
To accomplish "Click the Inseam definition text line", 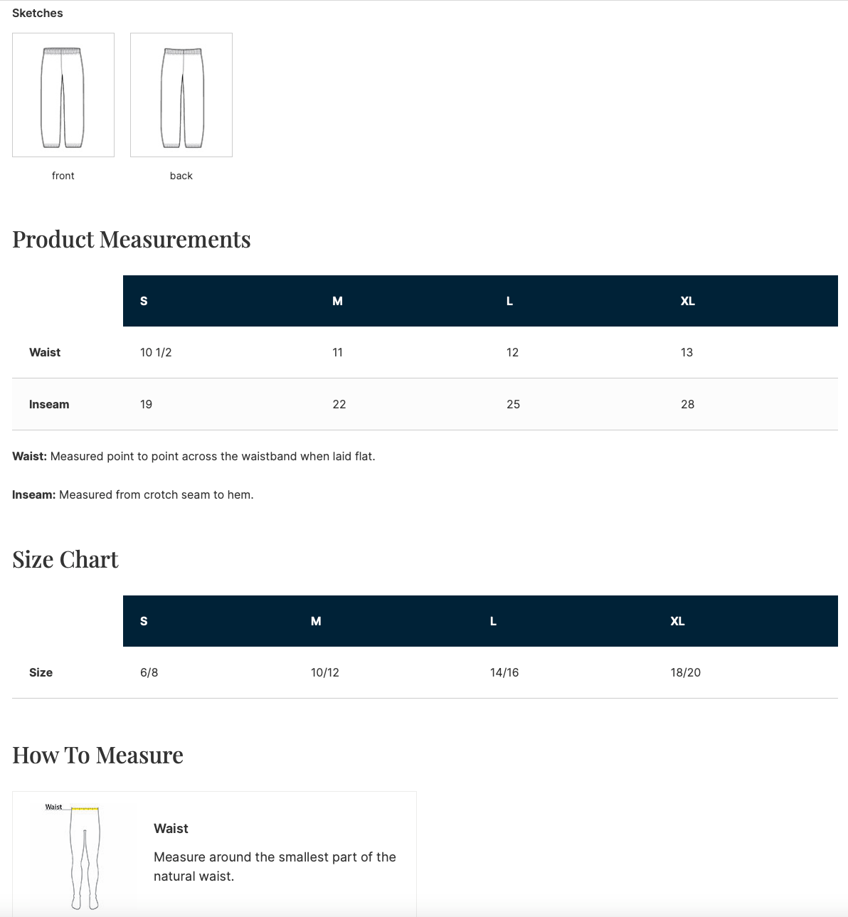I will (x=133, y=494).
